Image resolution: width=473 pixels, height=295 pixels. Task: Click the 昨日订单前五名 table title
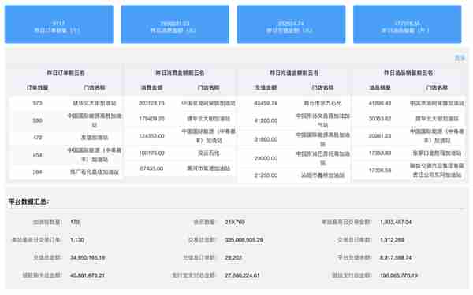pyautogui.click(x=65, y=72)
